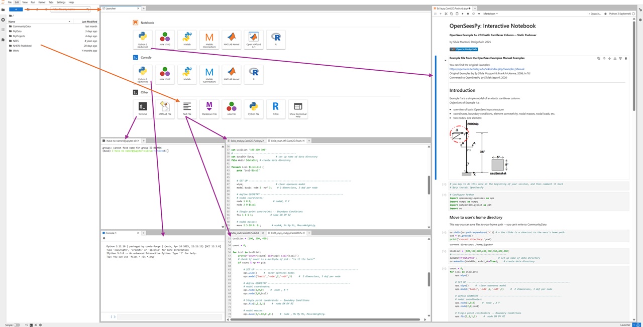Open the Kernel menu
643x327 pixels.
(x=41, y=2)
